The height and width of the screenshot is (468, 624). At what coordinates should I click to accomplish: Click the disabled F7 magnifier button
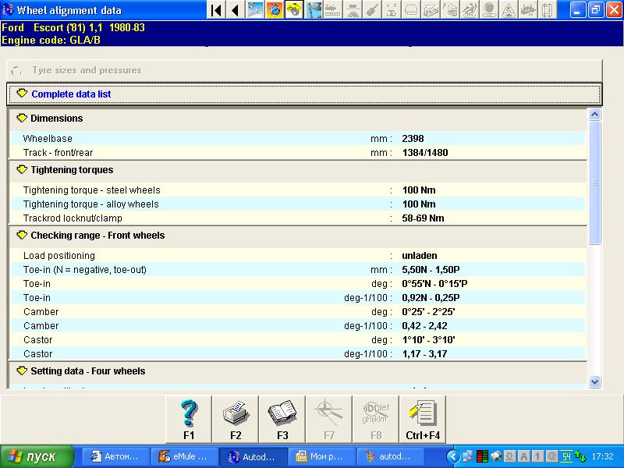pos(329,419)
